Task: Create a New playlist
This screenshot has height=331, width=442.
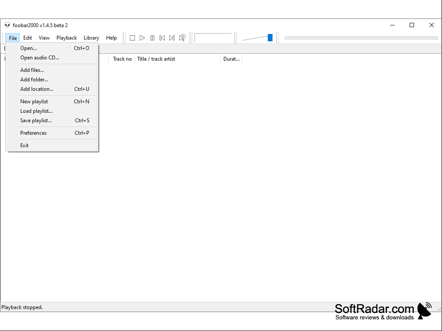Action: pos(52,102)
